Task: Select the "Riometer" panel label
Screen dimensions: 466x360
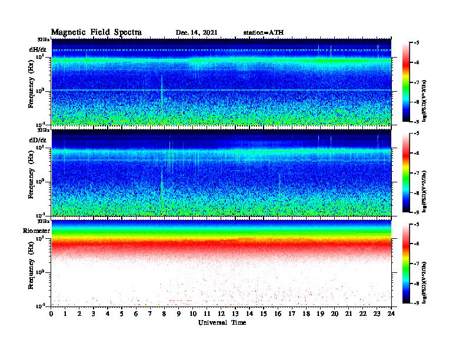Action: tap(36, 231)
